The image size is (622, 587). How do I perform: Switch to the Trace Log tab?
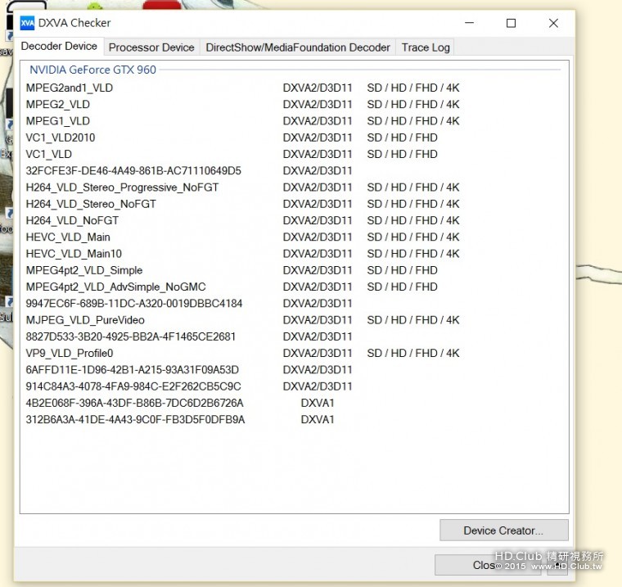click(x=426, y=47)
